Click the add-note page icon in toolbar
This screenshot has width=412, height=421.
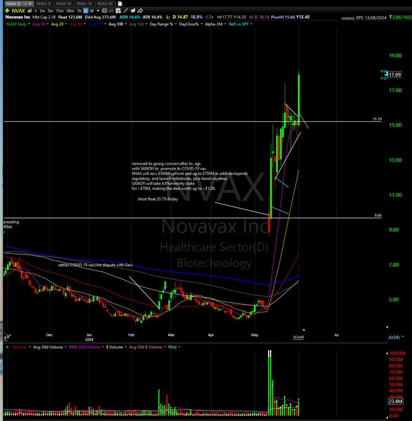click(118, 11)
